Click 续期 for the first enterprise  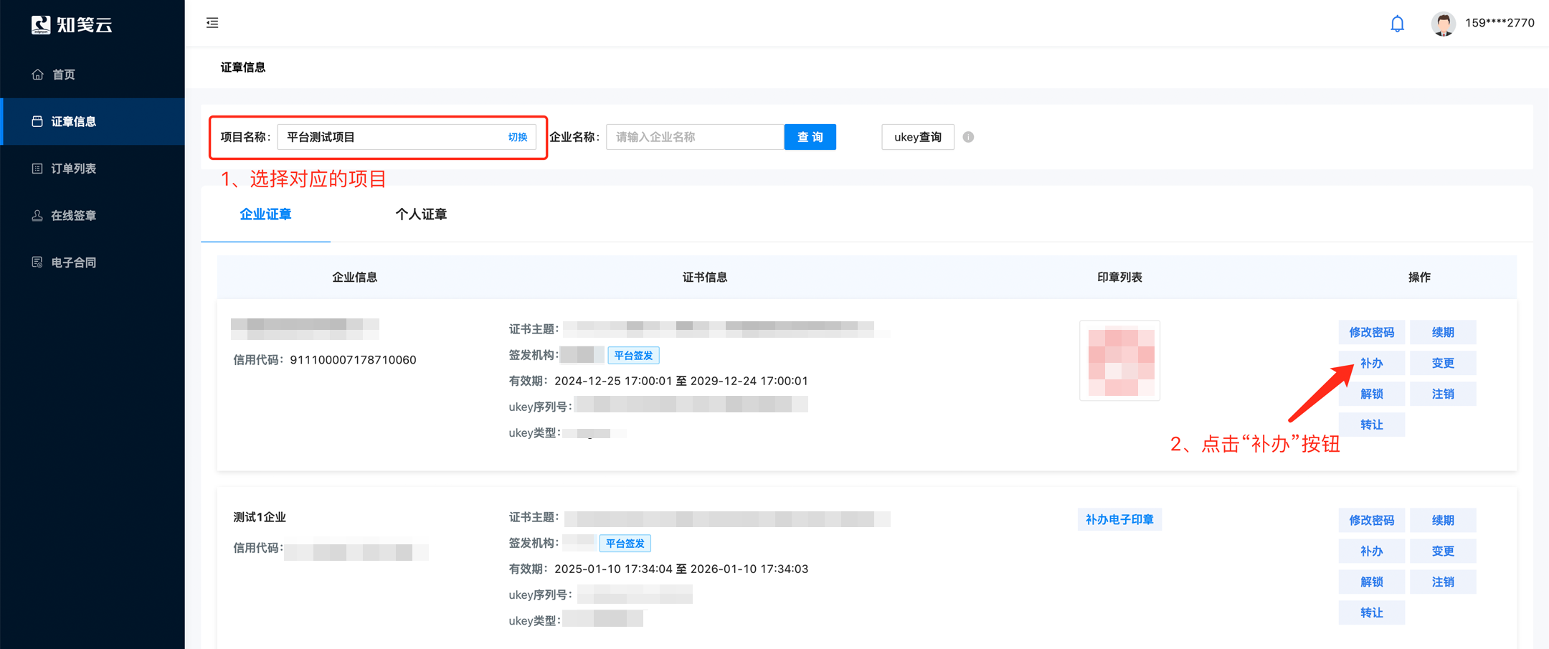(x=1443, y=332)
